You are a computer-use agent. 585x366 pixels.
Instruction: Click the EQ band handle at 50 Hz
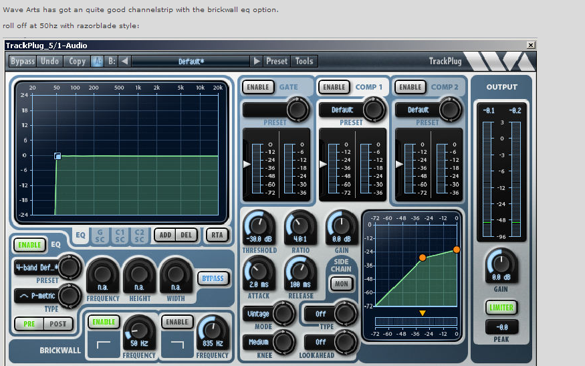(x=57, y=156)
